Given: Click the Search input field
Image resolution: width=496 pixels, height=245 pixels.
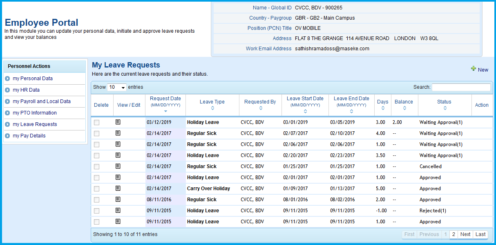Looking at the screenshot, I should pos(461,87).
